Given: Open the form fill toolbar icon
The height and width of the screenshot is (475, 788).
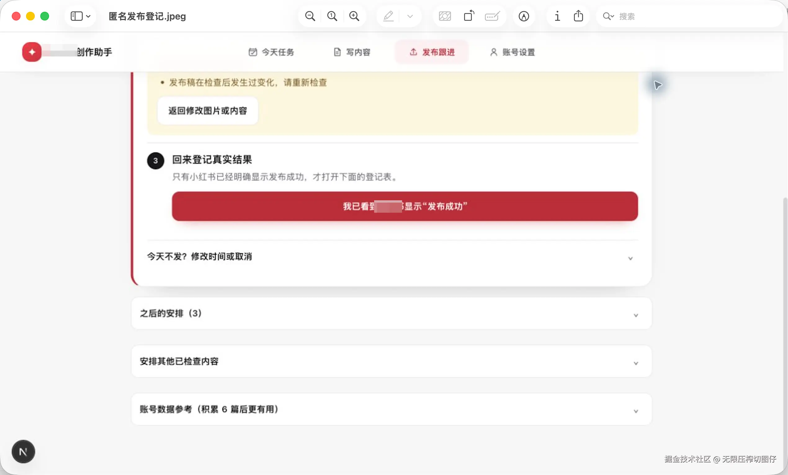Looking at the screenshot, I should pyautogui.click(x=492, y=16).
